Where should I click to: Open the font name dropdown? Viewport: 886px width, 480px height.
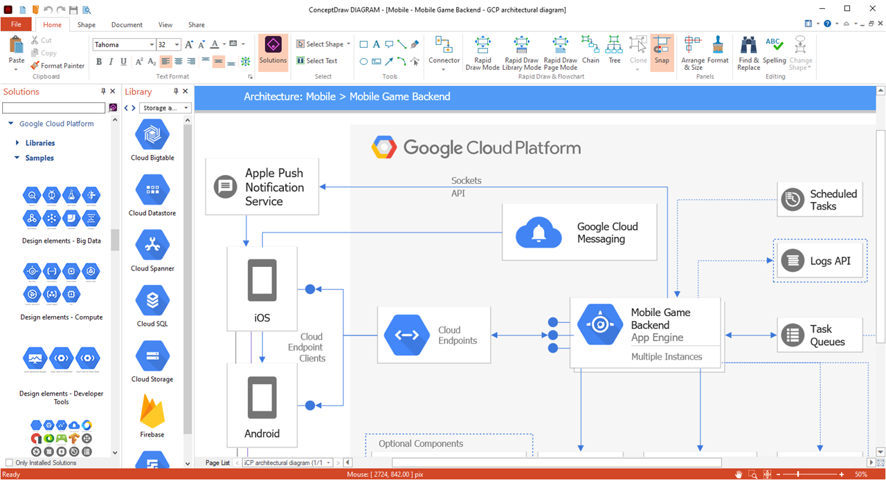click(x=152, y=45)
